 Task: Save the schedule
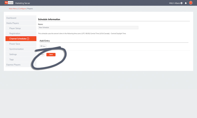pyautogui.click(x=51, y=54)
